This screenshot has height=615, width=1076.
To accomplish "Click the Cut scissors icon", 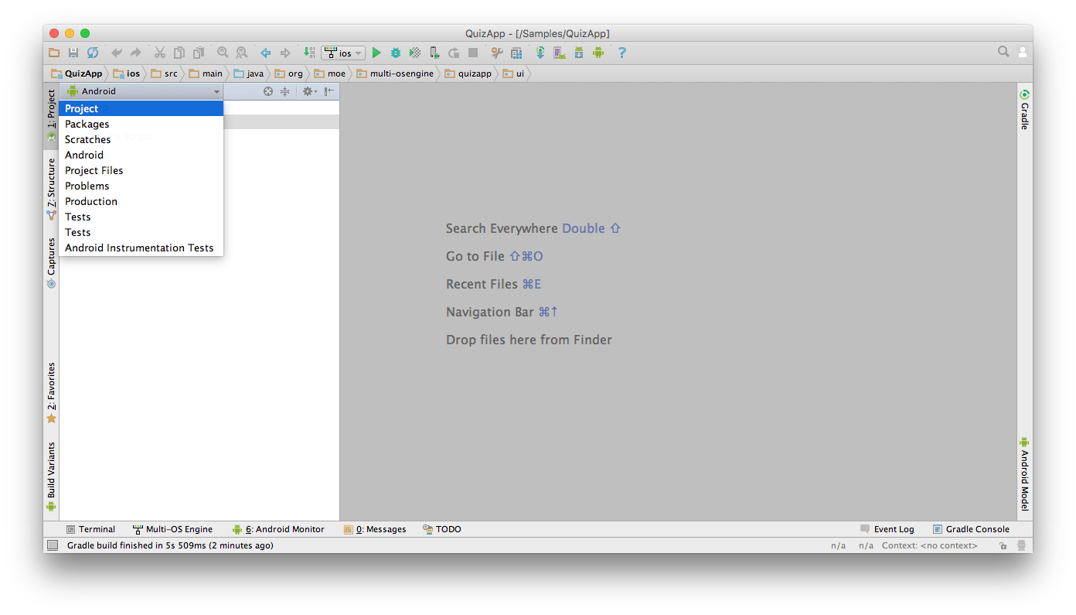I will tap(160, 53).
